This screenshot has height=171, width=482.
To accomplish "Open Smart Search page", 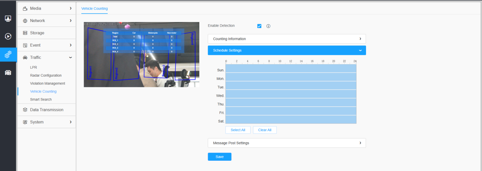I will 41,99.
